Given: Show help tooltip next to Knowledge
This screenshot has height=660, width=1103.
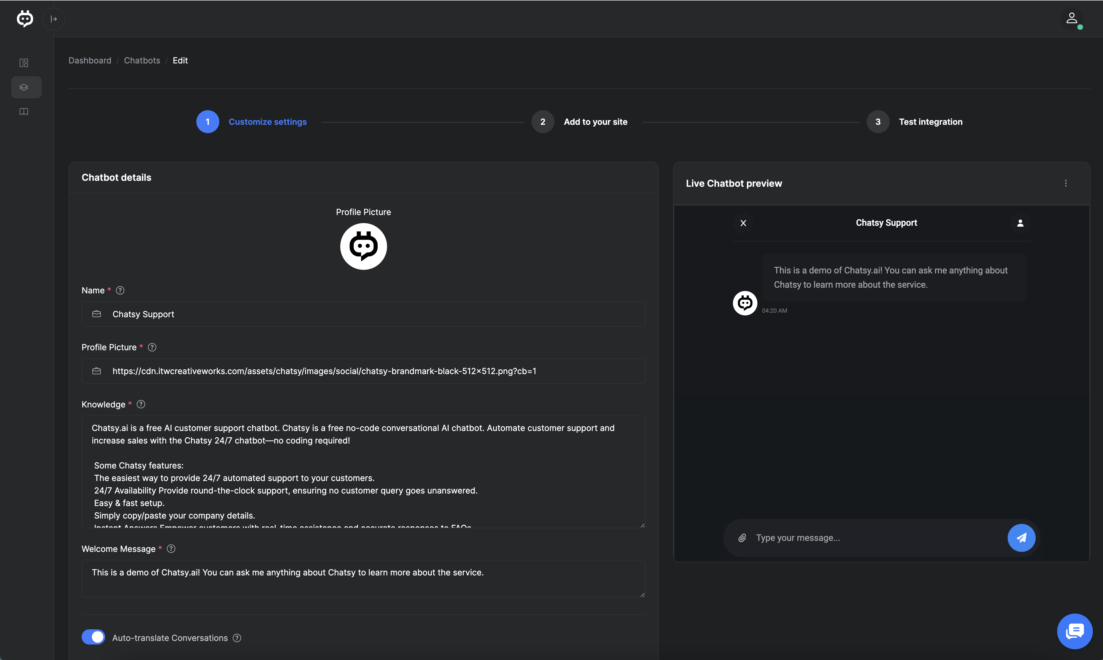Looking at the screenshot, I should pos(141,404).
